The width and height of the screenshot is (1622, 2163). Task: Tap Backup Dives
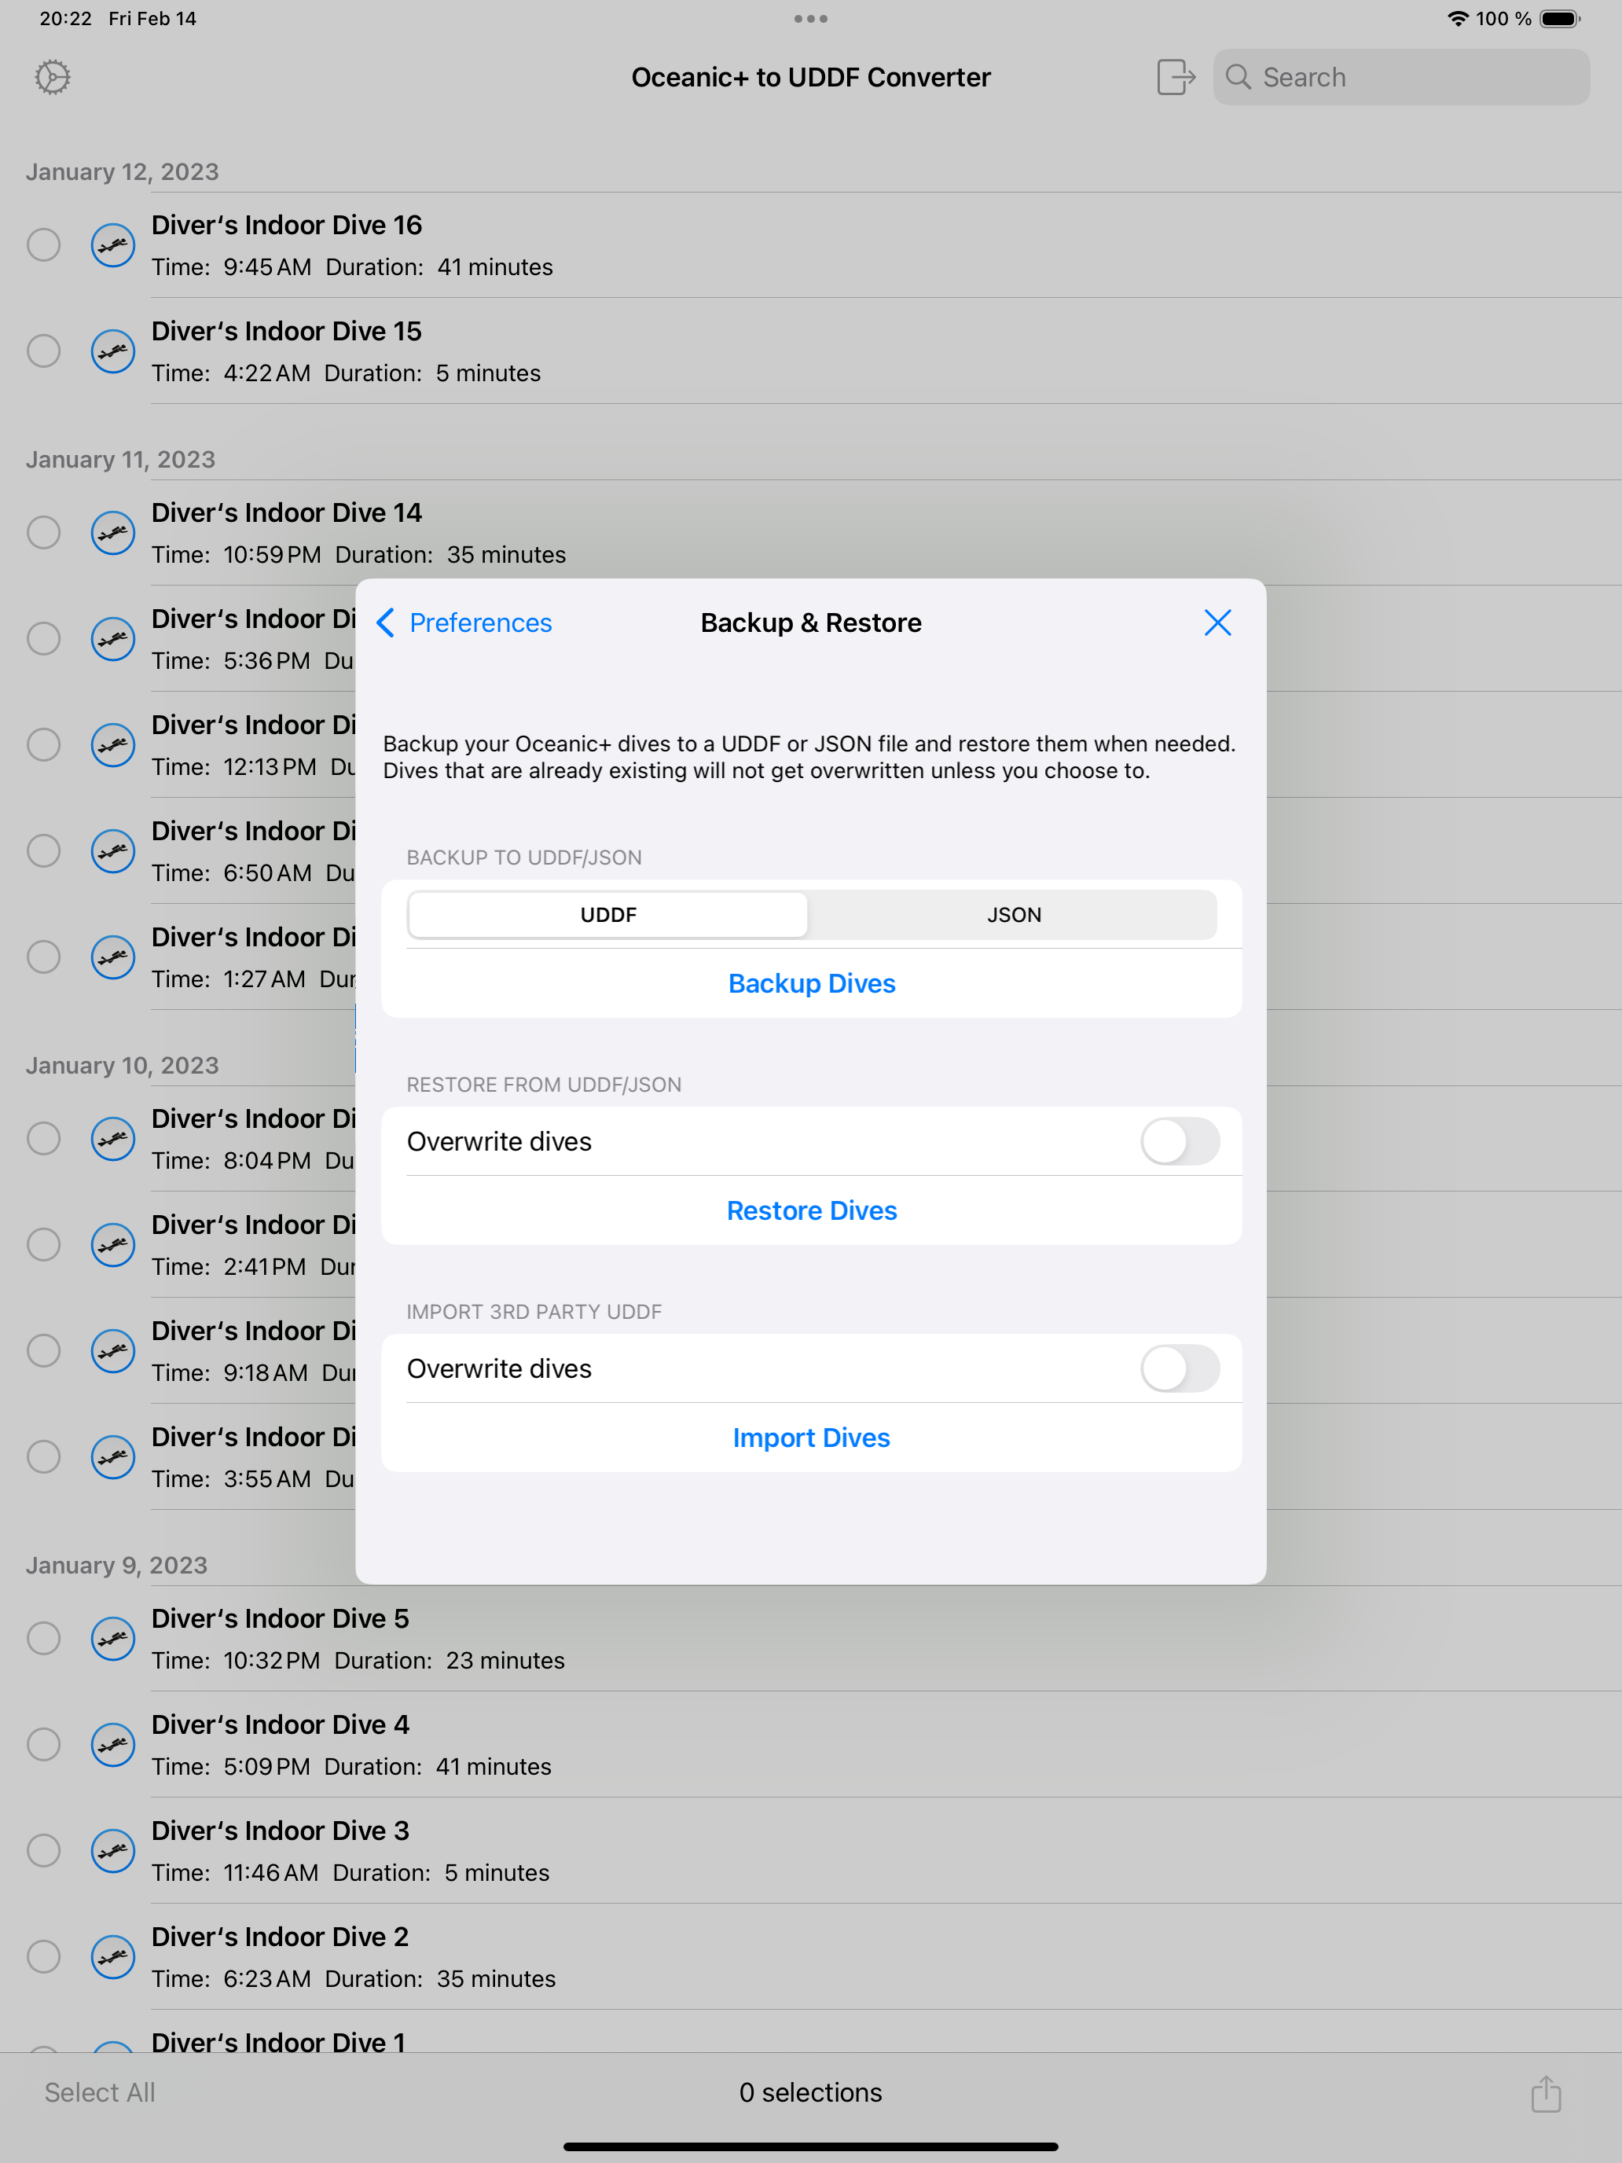[x=812, y=984]
